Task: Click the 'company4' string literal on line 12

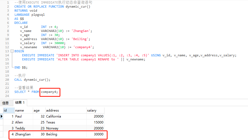Action: [x=83, y=47]
